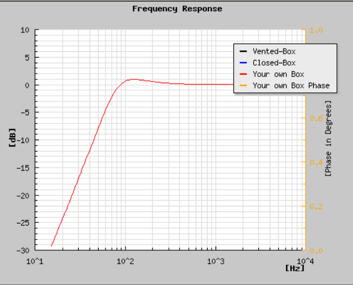Select 'Your own Box' legend label
Image resolution: width=353 pixels, height=285 pixels.
click(278, 74)
